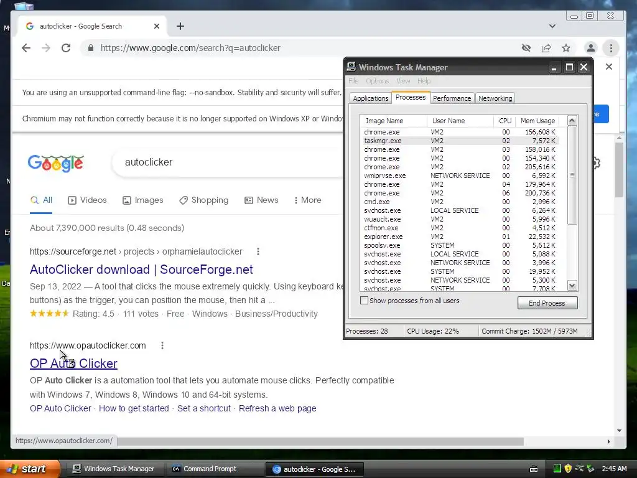Open the new tab plus button
The image size is (637, 478).
click(x=180, y=26)
